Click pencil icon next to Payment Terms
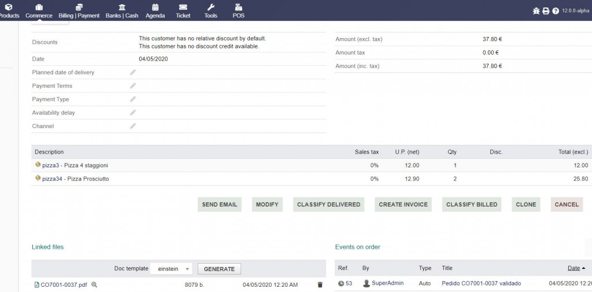Screen dimensions: 592x292 [x=133, y=85]
